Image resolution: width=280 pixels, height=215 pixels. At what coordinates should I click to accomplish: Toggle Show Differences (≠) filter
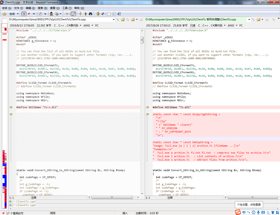(x=29, y=14)
